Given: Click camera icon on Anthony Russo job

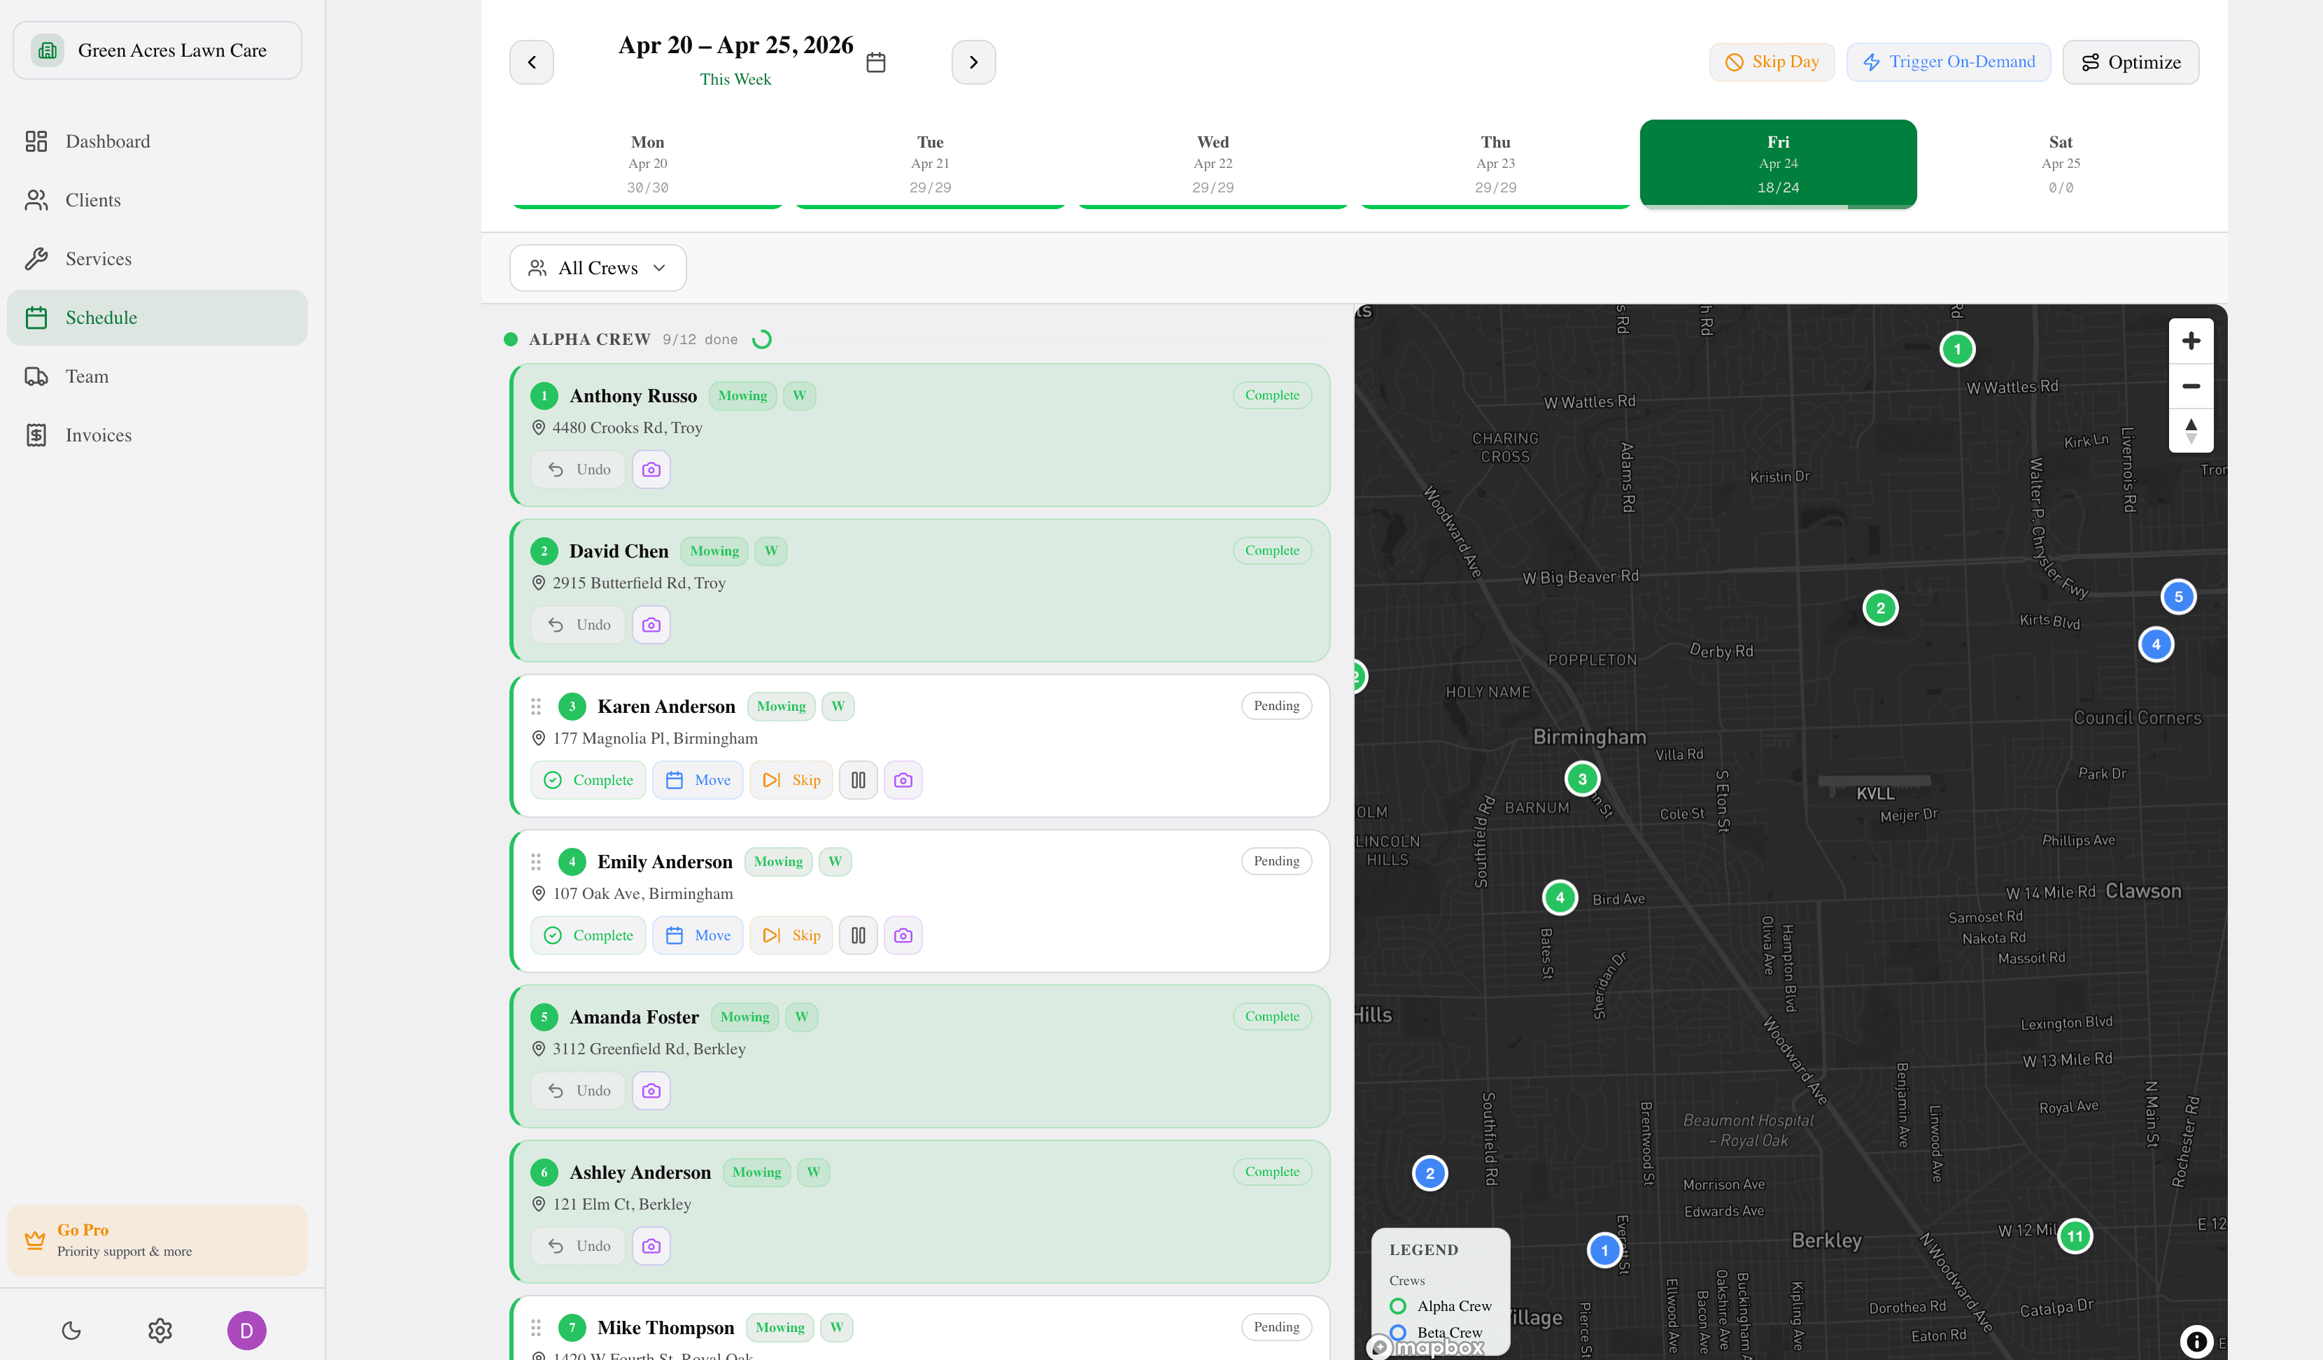Looking at the screenshot, I should click(x=651, y=470).
